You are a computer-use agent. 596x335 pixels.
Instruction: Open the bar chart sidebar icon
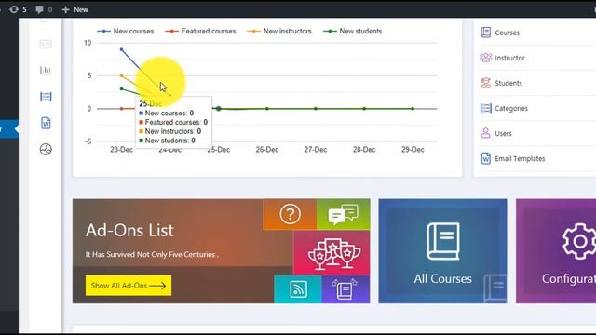click(46, 71)
